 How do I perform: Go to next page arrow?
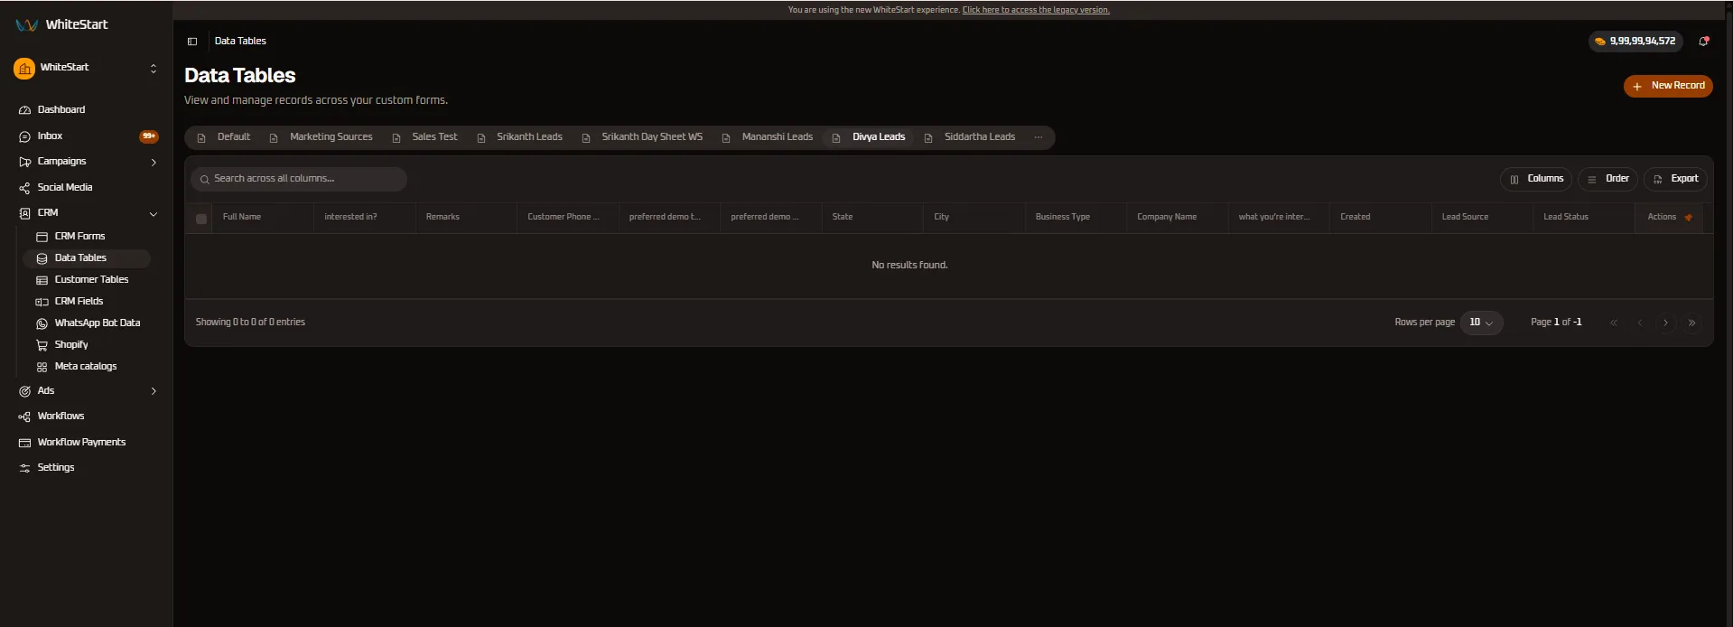coord(1666,323)
